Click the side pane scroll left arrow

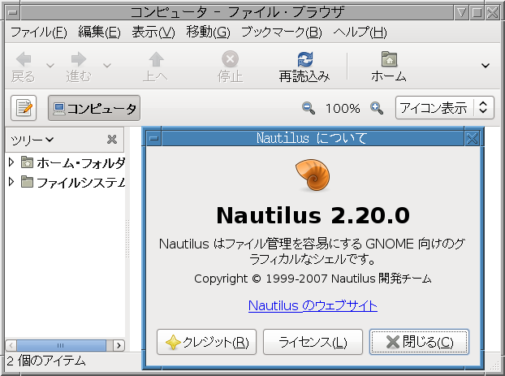click(x=11, y=345)
